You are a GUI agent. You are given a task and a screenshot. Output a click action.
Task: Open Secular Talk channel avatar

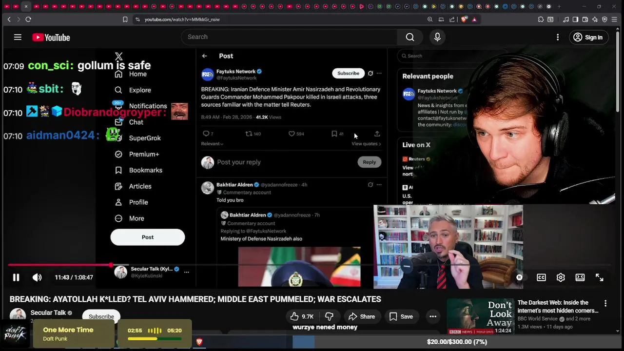(x=18, y=315)
